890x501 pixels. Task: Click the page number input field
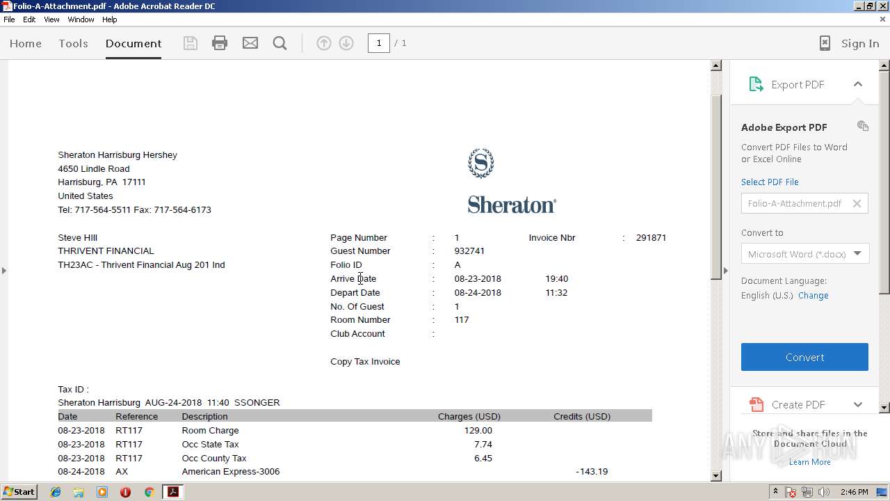[x=378, y=43]
